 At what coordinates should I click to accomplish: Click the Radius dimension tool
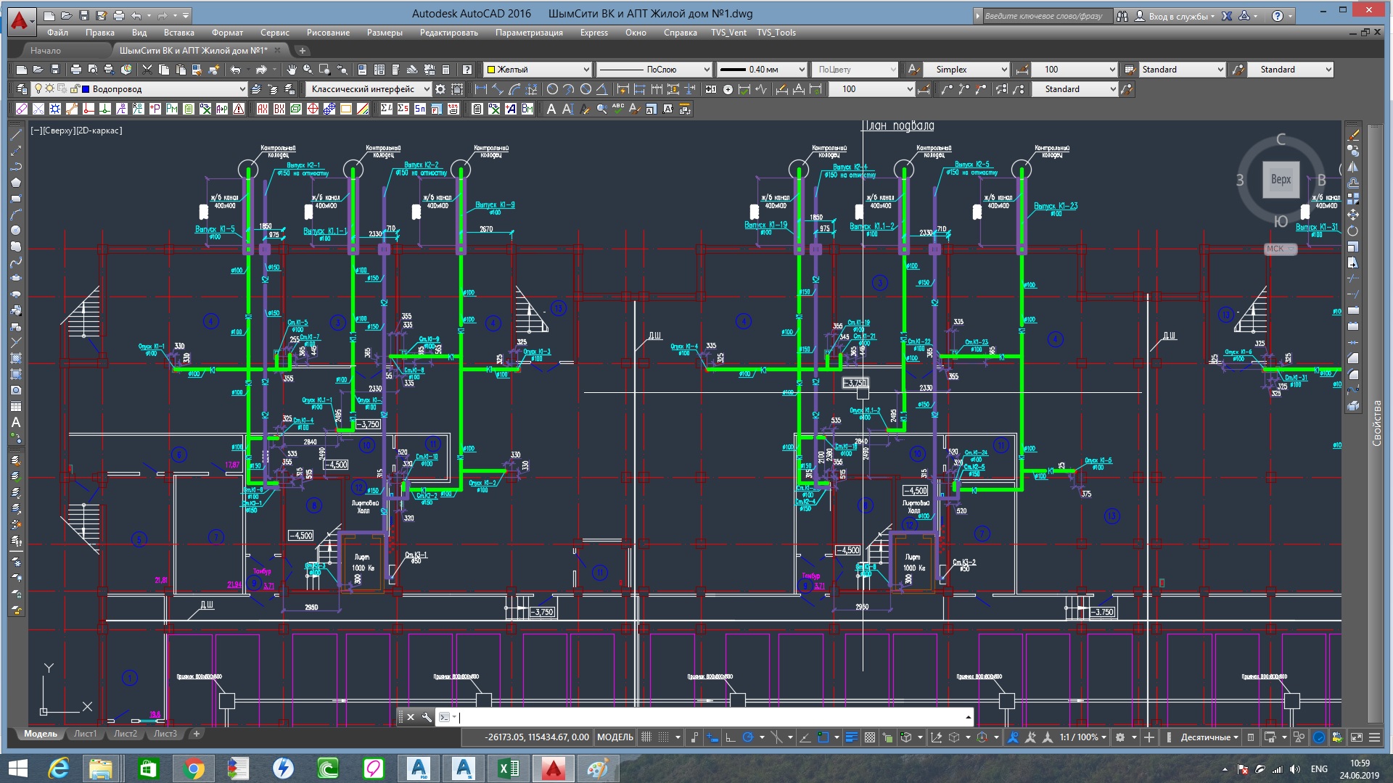point(552,89)
